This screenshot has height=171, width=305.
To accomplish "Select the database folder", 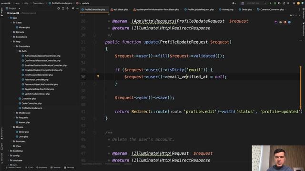I will point(16,161).
